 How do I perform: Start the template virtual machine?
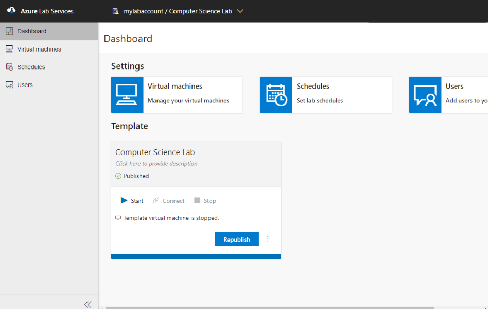point(132,201)
